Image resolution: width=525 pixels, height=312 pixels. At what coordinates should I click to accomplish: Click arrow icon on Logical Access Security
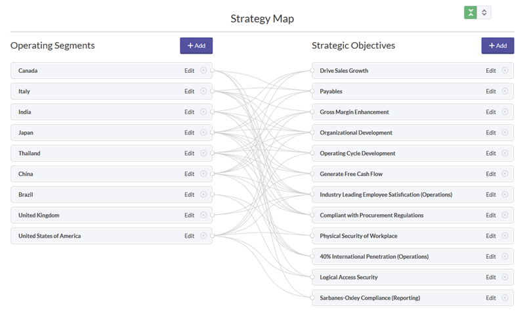click(505, 277)
